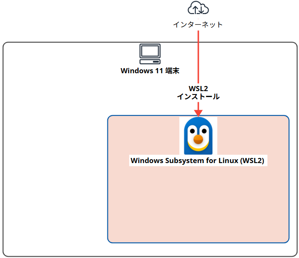This screenshot has width=299, height=258.
Task: Select the WSL2 インストール label
Action: click(198, 93)
